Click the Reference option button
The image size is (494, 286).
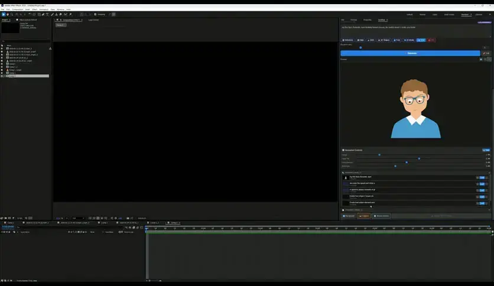(x=348, y=40)
